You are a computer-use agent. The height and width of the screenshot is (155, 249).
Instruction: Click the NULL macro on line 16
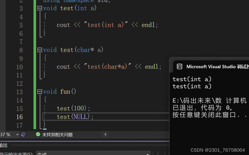coord(80,117)
